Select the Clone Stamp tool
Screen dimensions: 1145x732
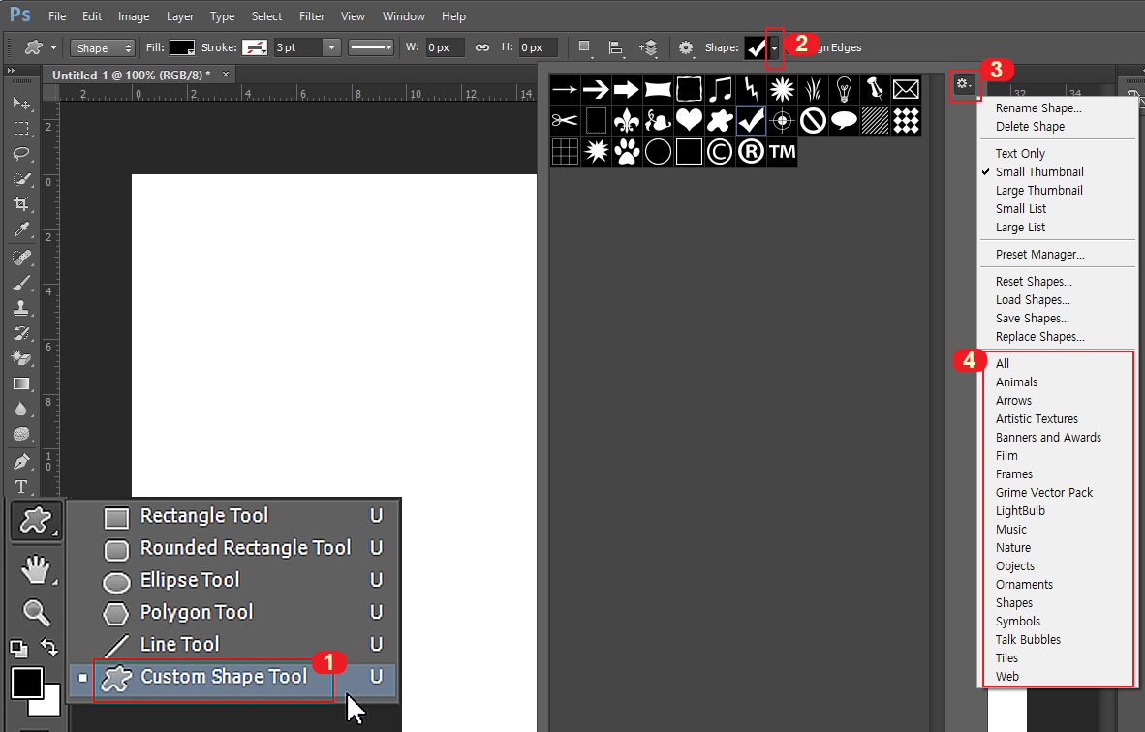pos(21,308)
